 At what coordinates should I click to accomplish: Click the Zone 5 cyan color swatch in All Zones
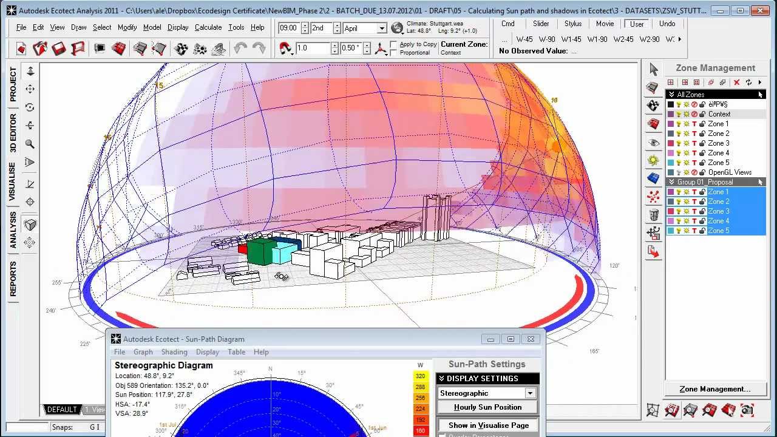(671, 163)
